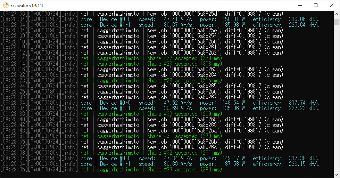Click the scrollbar up arrow
Screen dimensions: 340x178
[x=337, y=14]
